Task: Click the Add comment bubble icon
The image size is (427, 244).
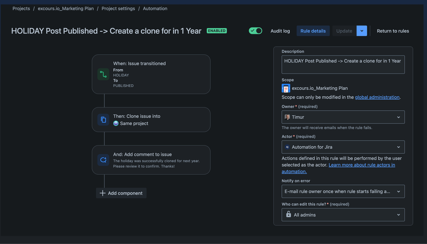Action: [103, 160]
